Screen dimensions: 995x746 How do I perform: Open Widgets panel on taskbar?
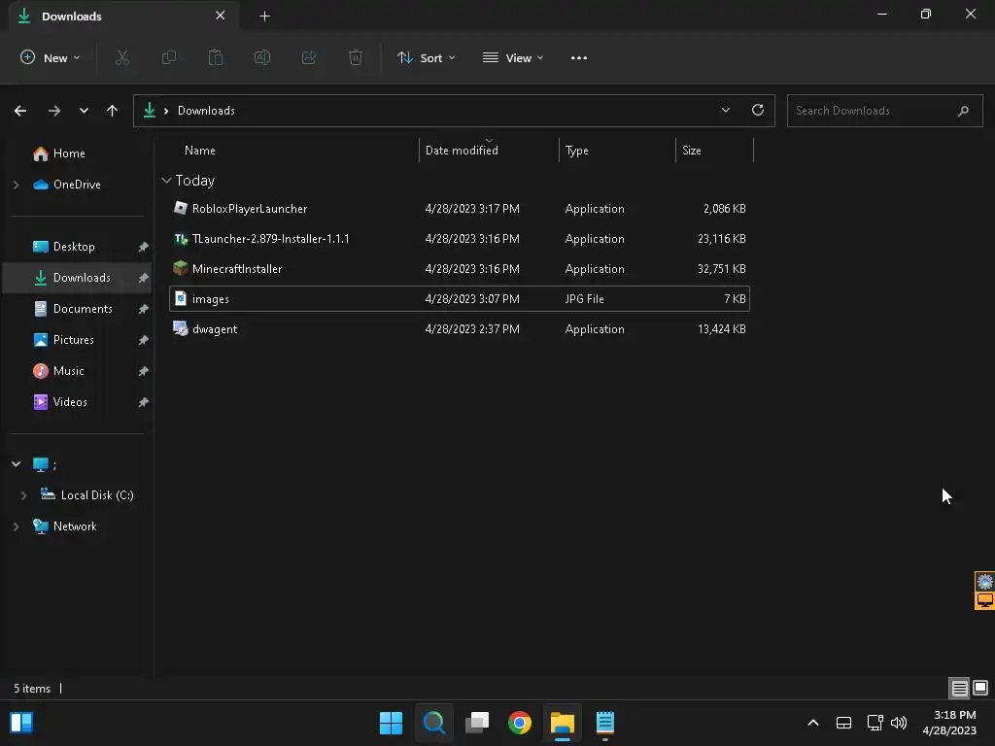[21, 723]
